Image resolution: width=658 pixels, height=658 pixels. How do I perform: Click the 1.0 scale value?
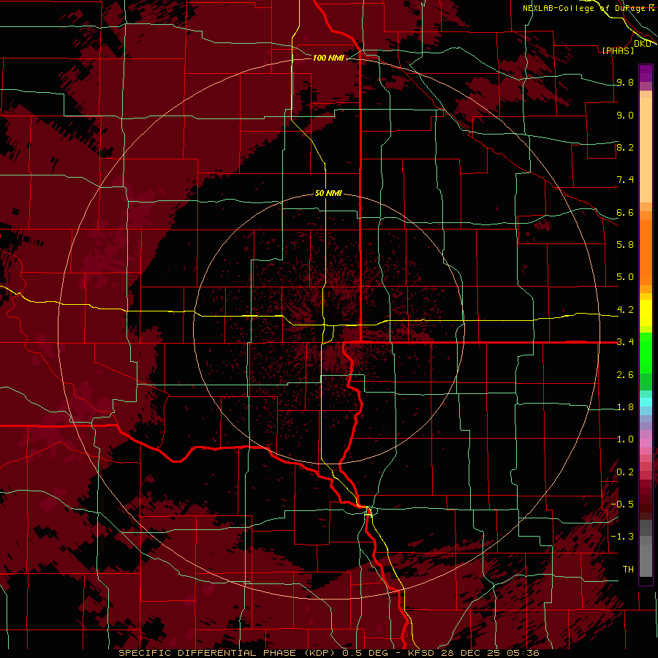[625, 439]
